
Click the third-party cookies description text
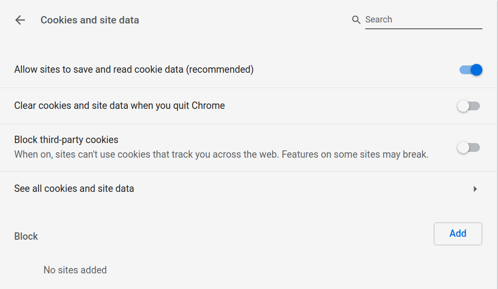tap(146, 155)
